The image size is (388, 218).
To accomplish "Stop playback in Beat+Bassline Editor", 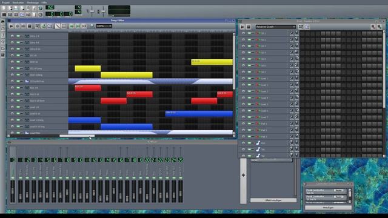I will [x=249, y=27].
